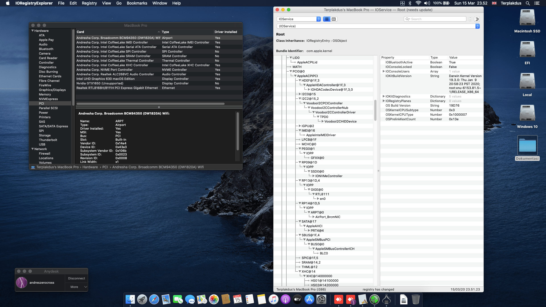Open the View menu
546x307 pixels.
point(106,3)
